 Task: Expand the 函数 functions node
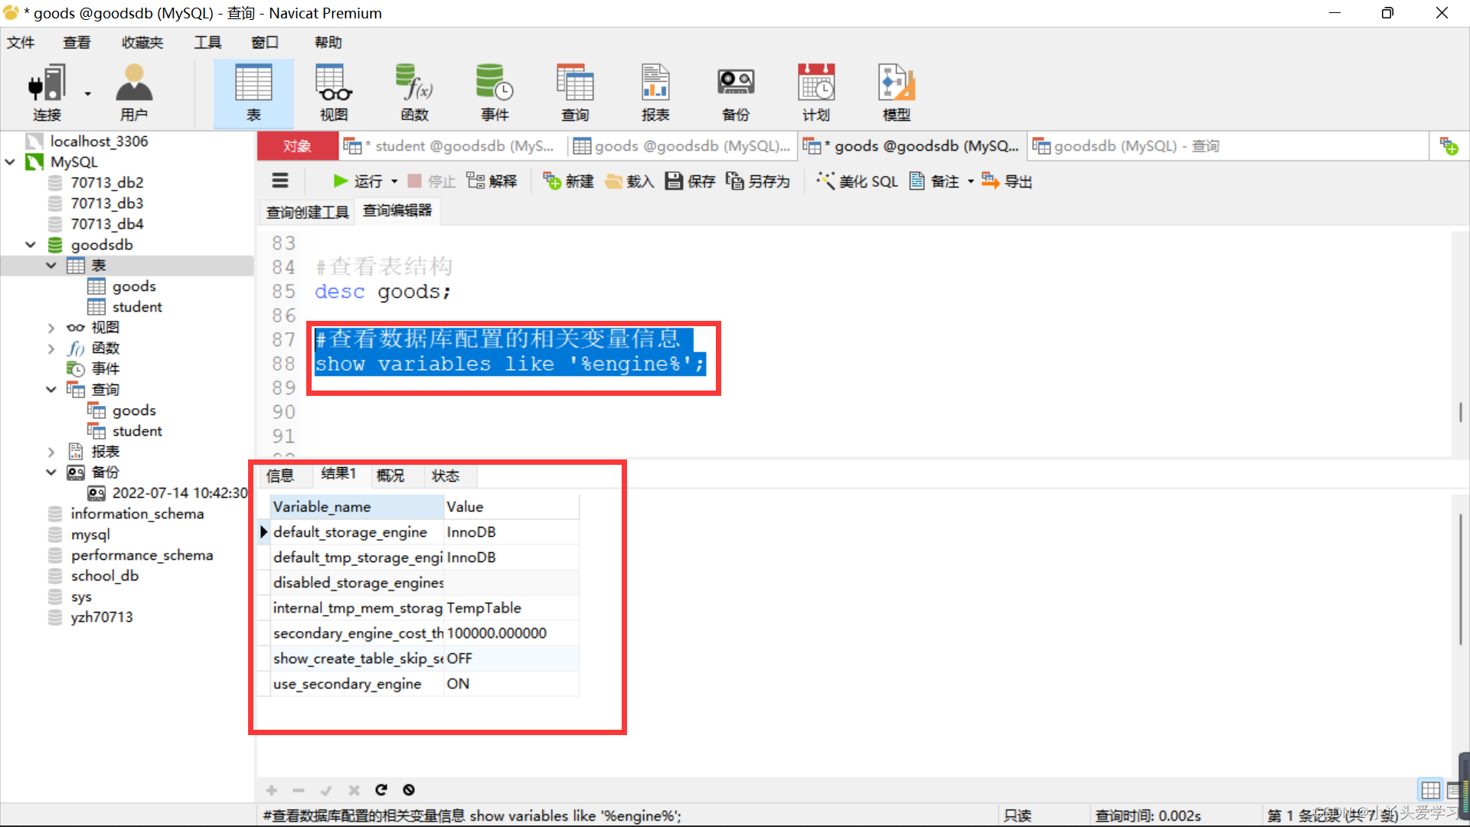pyautogui.click(x=51, y=348)
